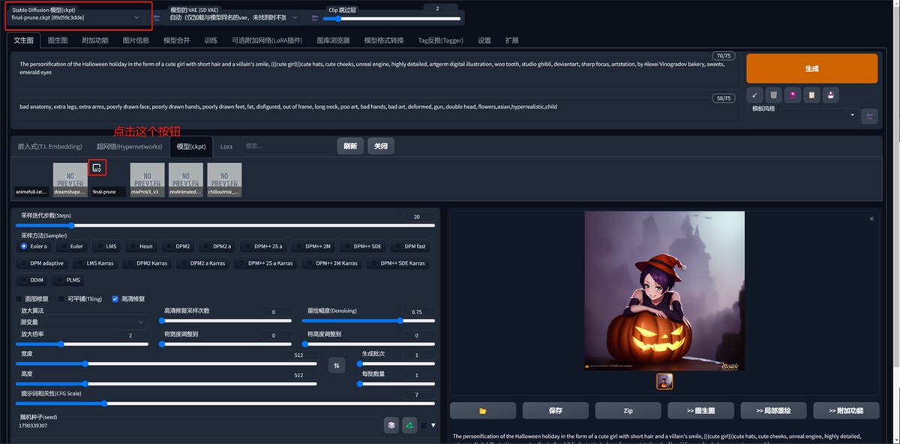Screen dimensions: 900x444
Task: Click the floppy disk save style icon
Action: click(830, 95)
